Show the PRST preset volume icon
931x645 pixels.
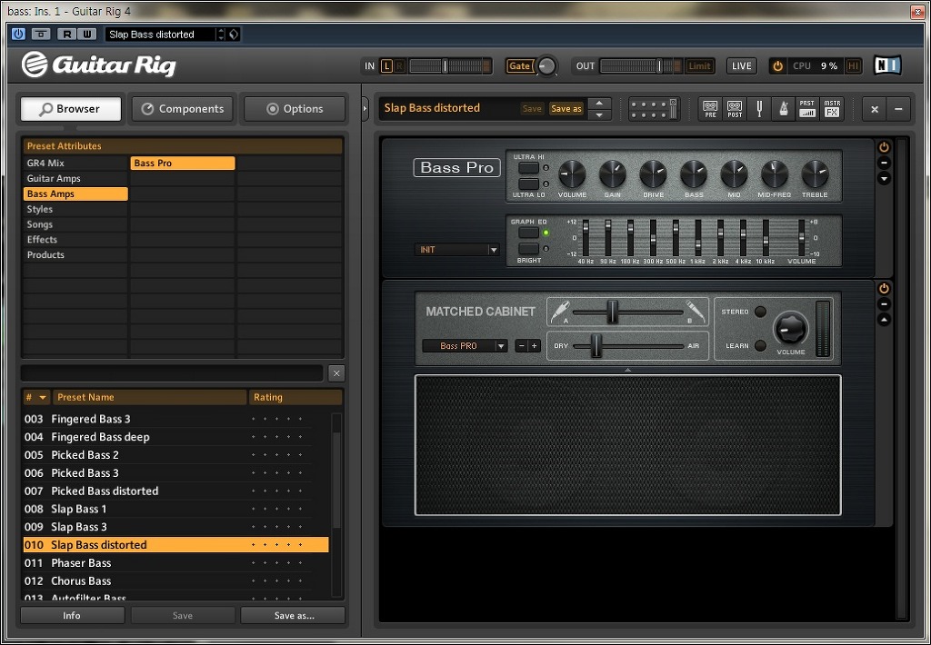[807, 109]
